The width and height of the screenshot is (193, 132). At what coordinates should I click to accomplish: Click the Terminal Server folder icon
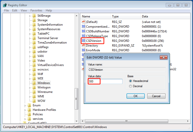[x=34, y=38]
